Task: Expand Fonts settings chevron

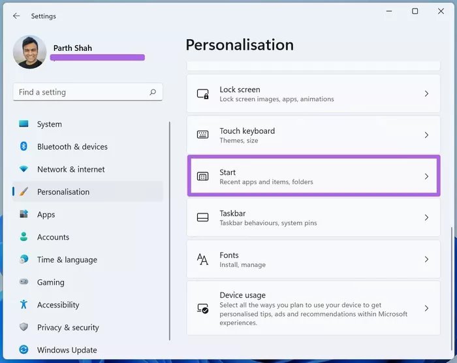Action: click(x=426, y=259)
